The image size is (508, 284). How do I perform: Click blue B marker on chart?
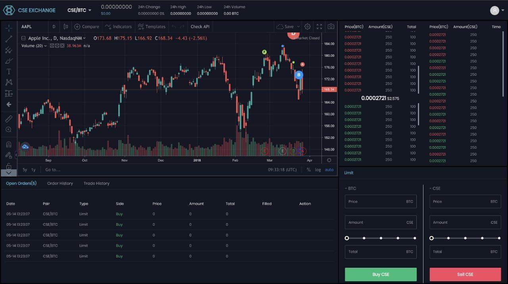[299, 75]
